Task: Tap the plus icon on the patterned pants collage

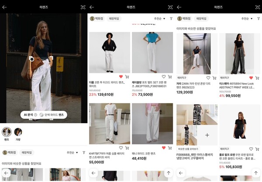Action: [207, 135]
